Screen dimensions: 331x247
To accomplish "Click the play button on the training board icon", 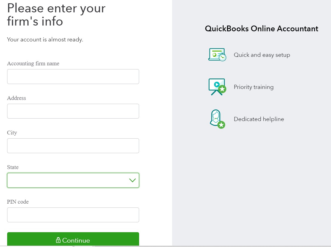I will pos(217,85).
